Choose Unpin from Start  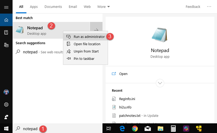[85, 51]
